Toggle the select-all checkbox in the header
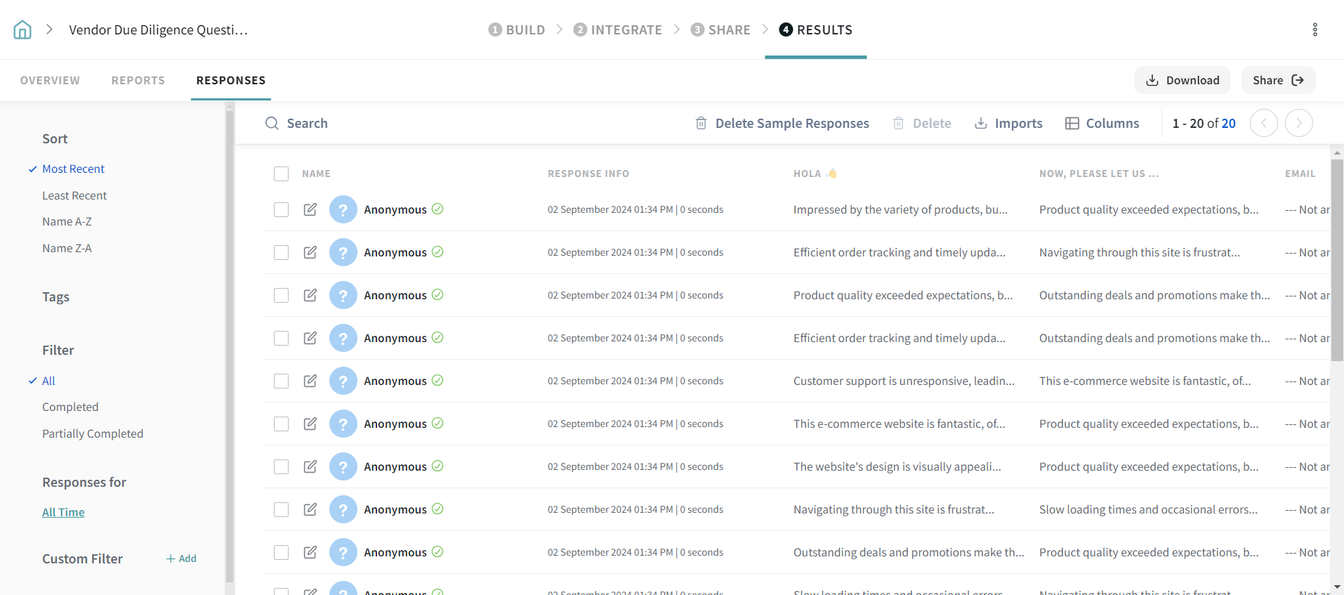The width and height of the screenshot is (1344, 595). 281,174
